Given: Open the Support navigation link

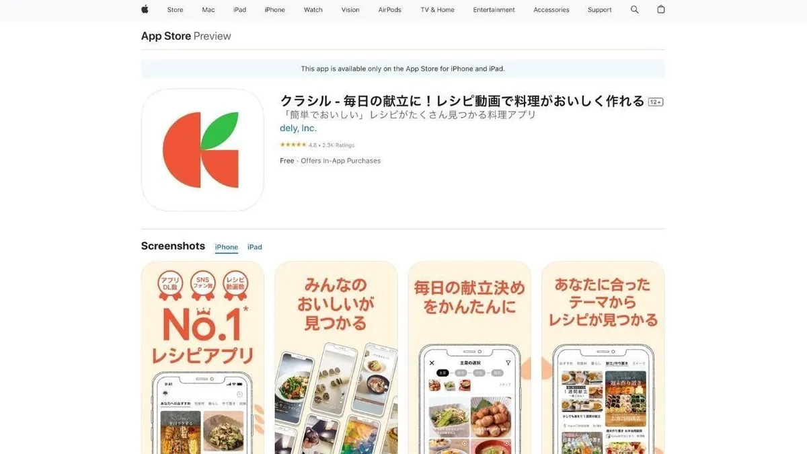Looking at the screenshot, I should tap(600, 10).
